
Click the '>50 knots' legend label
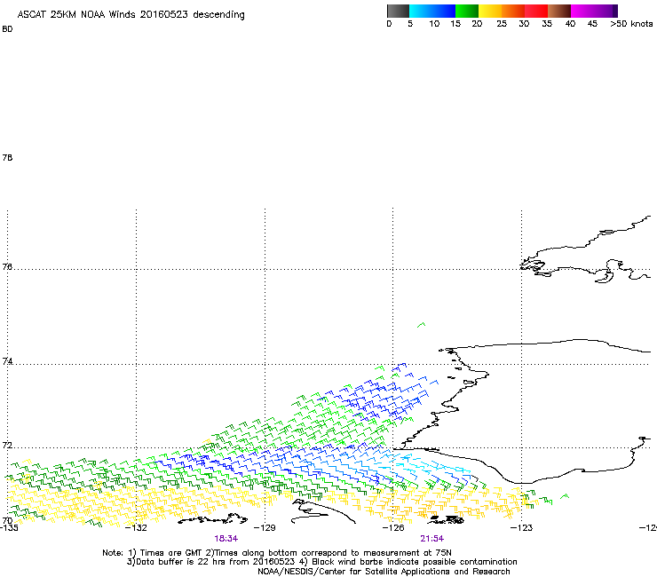click(x=631, y=24)
